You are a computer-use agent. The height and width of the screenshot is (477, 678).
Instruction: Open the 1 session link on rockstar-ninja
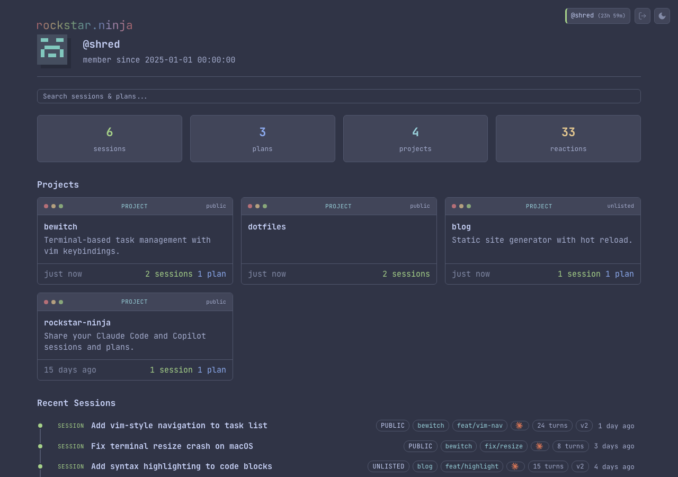[x=171, y=369]
